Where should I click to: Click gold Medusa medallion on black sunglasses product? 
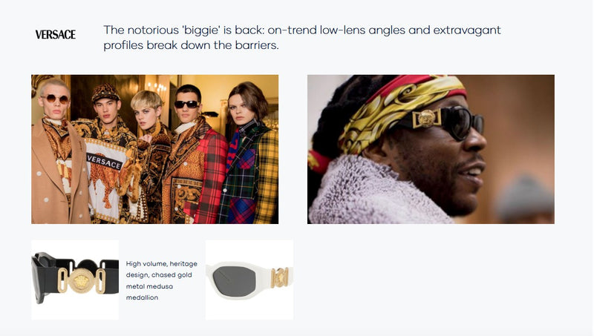coord(81,280)
